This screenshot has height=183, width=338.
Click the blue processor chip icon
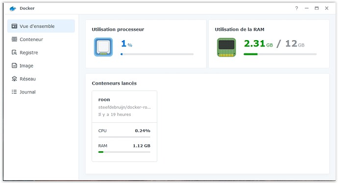(x=103, y=47)
